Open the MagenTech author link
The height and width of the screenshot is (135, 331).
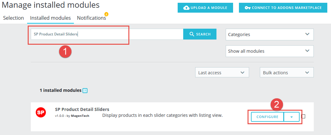pyautogui.click(x=80, y=116)
